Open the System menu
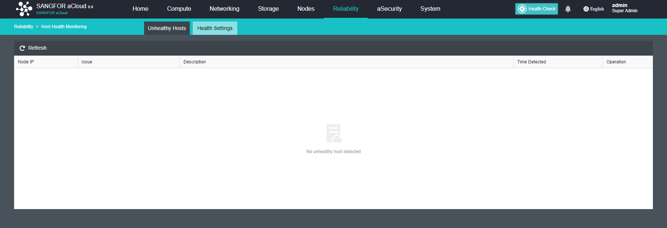 [430, 9]
